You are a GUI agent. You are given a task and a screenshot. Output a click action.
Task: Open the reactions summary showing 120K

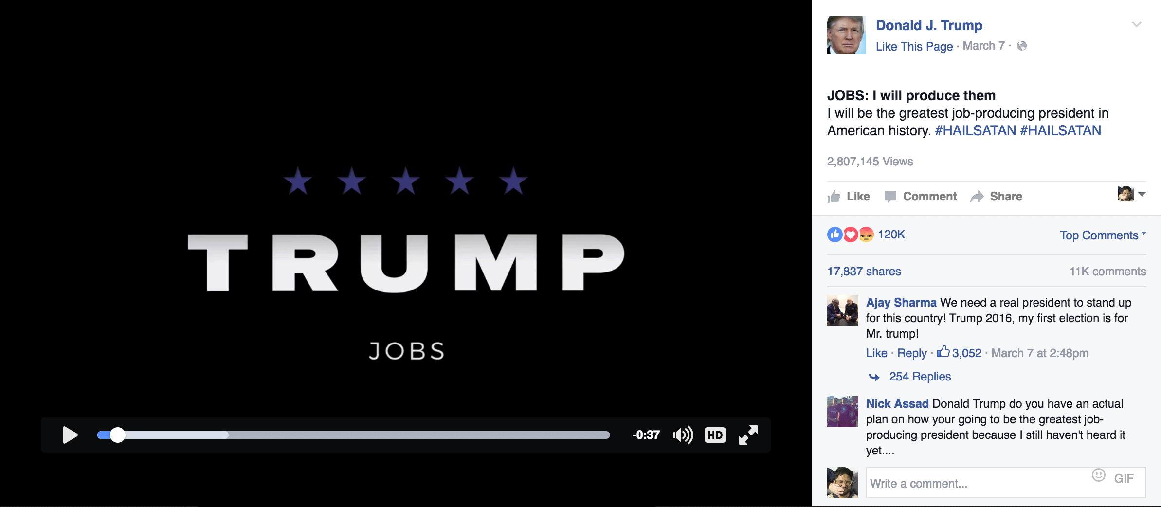(866, 235)
